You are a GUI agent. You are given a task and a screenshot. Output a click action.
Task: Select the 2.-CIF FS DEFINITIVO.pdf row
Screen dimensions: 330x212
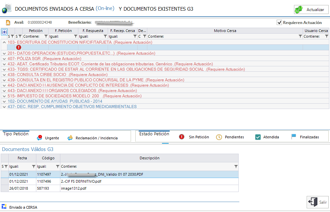tap(120, 181)
